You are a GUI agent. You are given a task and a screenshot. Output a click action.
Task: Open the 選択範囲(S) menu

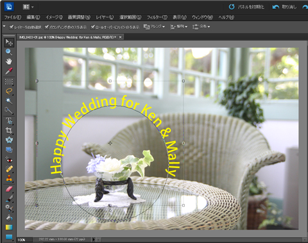click(130, 17)
